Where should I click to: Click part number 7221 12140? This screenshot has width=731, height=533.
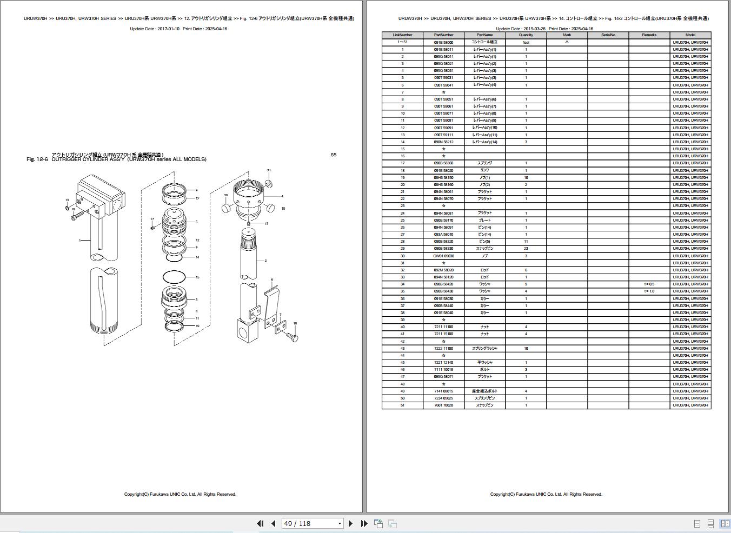tap(443, 363)
